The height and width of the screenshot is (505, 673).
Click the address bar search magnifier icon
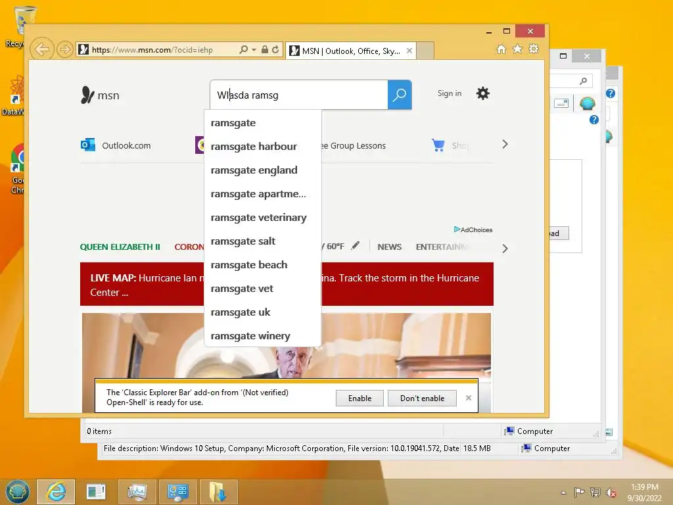tap(243, 49)
